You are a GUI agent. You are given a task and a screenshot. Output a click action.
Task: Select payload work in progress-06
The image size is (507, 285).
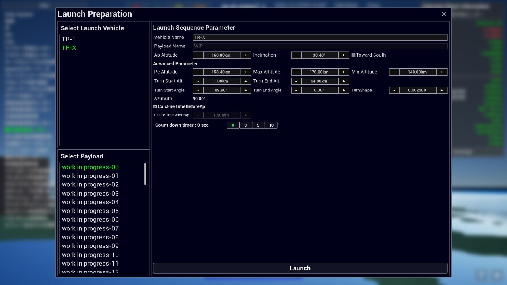[x=90, y=220]
